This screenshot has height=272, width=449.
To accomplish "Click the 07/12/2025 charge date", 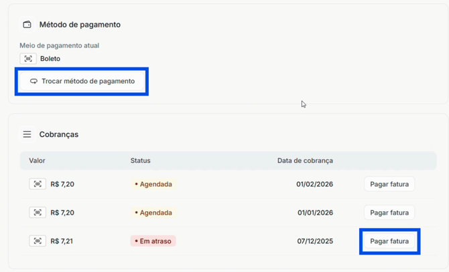I will [x=314, y=241].
